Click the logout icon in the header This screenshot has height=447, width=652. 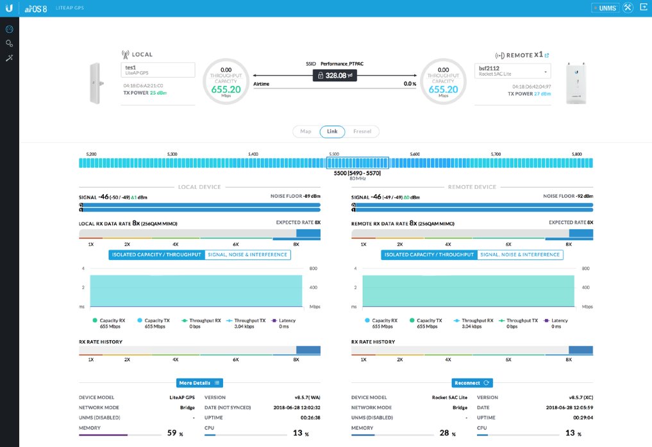644,8
